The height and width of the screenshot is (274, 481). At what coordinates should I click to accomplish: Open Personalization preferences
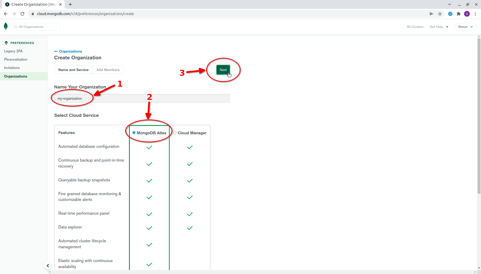coord(16,59)
